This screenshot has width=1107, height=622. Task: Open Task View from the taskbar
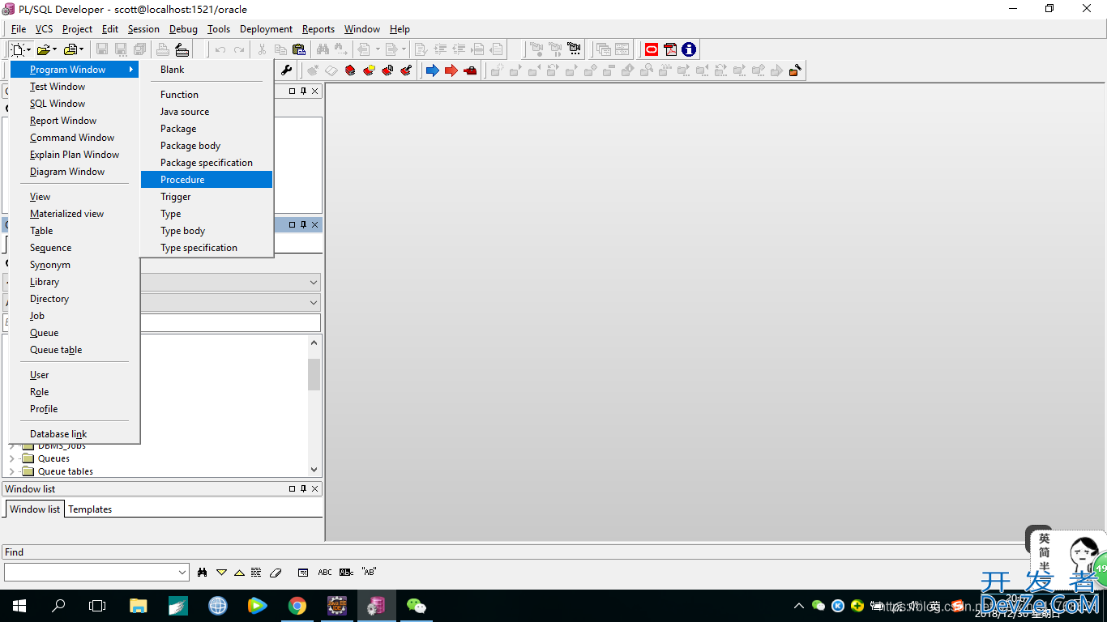coord(97,605)
